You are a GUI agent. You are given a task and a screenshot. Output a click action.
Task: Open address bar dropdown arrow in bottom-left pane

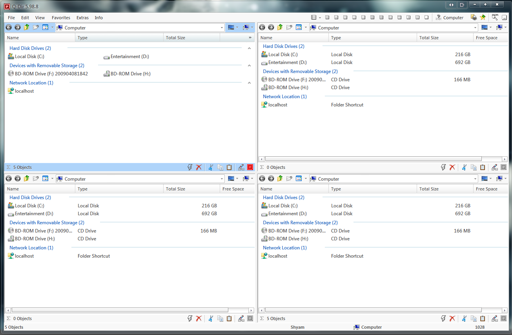tap(222, 179)
